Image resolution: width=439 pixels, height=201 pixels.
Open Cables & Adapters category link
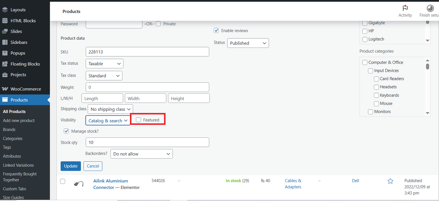pos(293,184)
